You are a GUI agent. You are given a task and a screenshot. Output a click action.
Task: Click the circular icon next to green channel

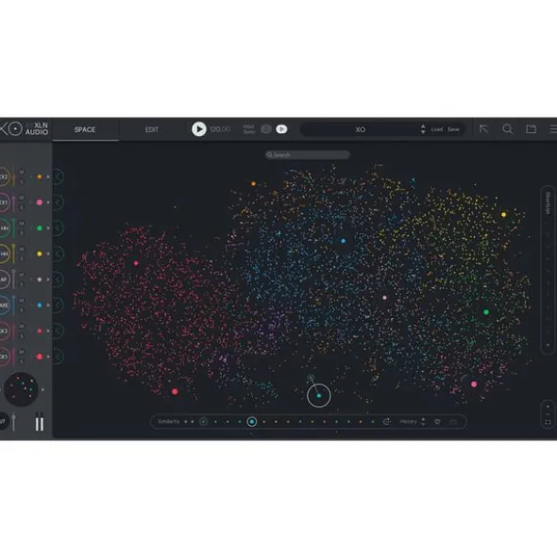tap(58, 228)
